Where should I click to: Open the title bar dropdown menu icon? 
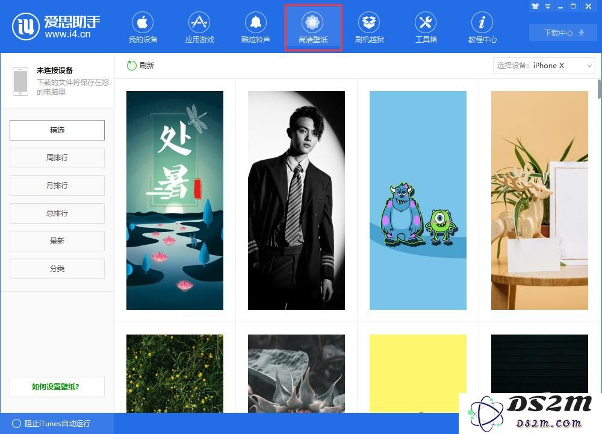click(x=548, y=6)
